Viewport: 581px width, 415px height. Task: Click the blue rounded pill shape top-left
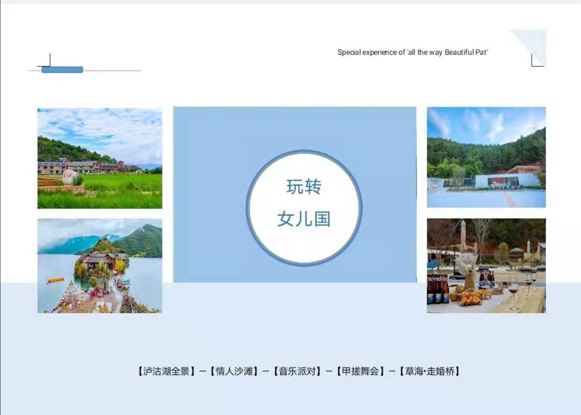coord(61,69)
